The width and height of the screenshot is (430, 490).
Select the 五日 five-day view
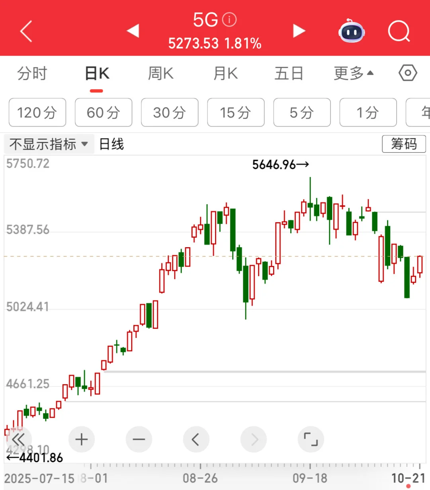289,74
